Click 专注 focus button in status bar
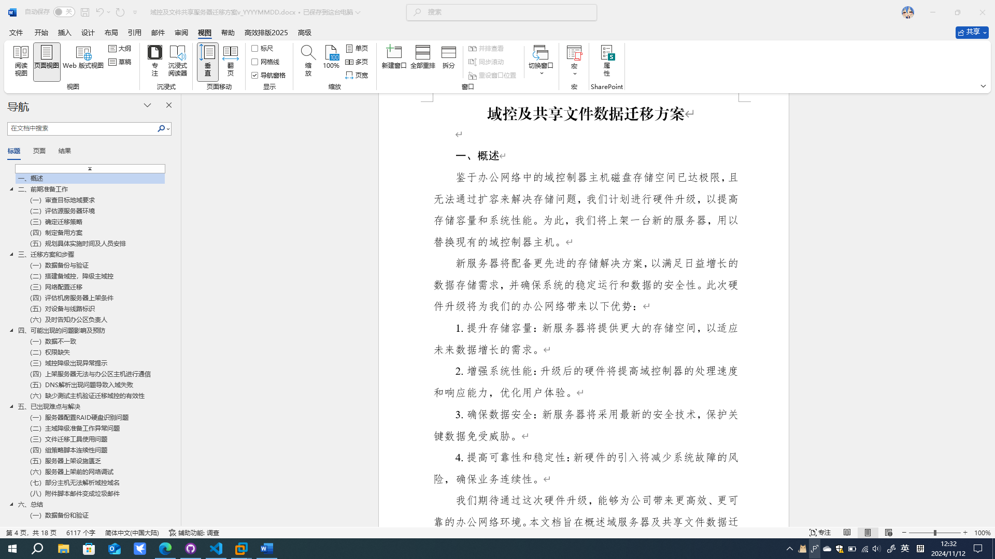This screenshot has height=559, width=995. (x=820, y=533)
